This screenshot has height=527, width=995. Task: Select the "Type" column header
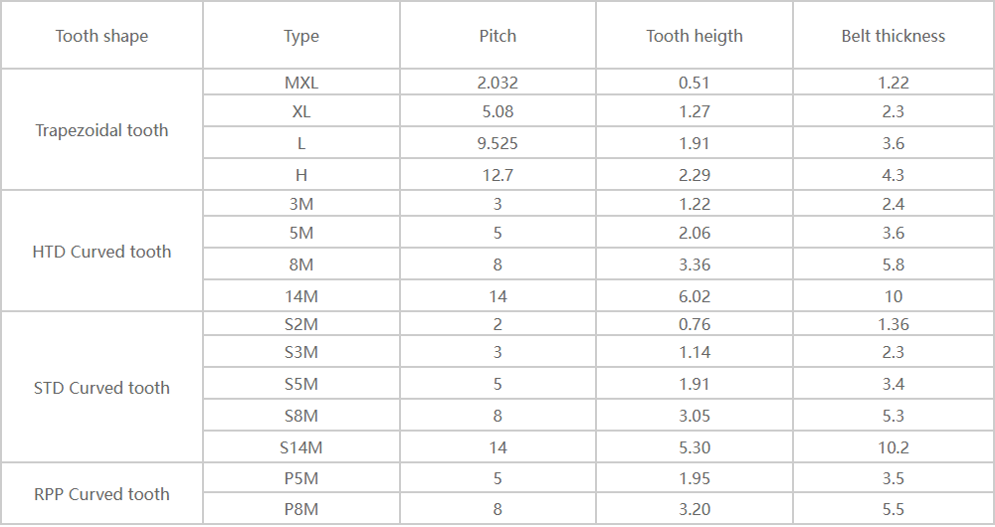tap(301, 37)
